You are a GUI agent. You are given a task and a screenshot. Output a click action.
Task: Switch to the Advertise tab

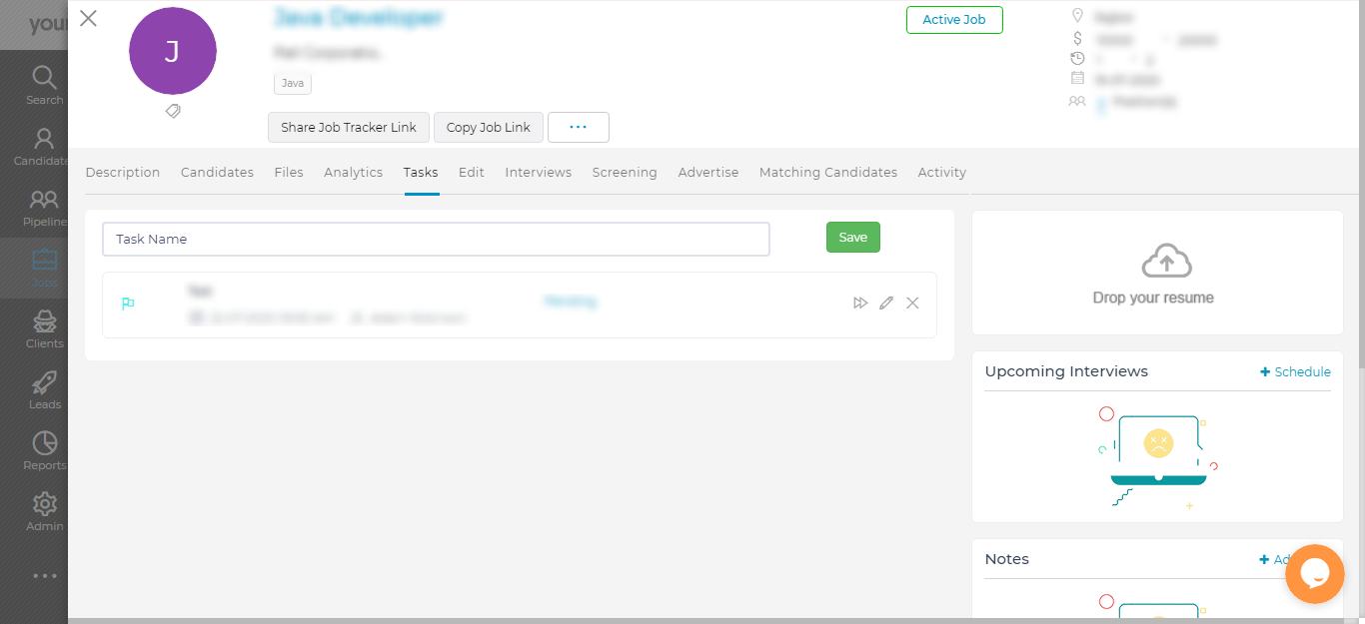click(x=708, y=172)
